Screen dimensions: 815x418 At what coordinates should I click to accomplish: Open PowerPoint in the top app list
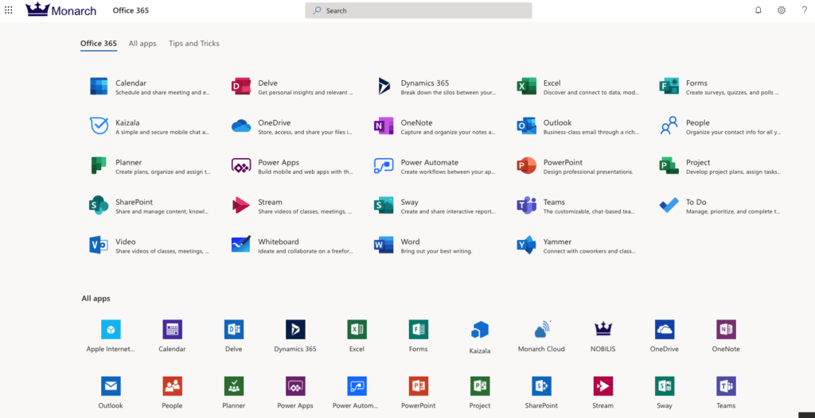[x=575, y=166]
